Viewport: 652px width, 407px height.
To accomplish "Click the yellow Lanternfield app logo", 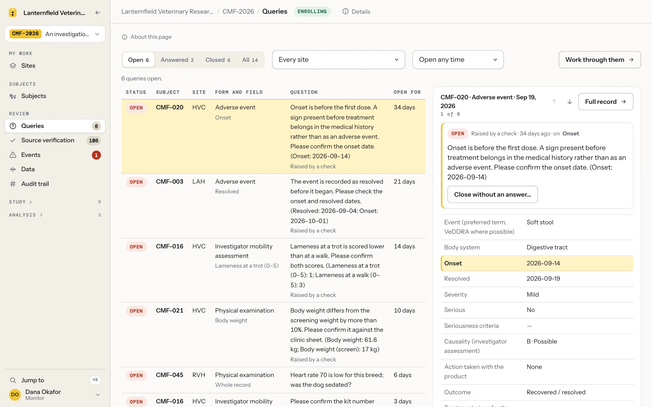I will pyautogui.click(x=12, y=13).
